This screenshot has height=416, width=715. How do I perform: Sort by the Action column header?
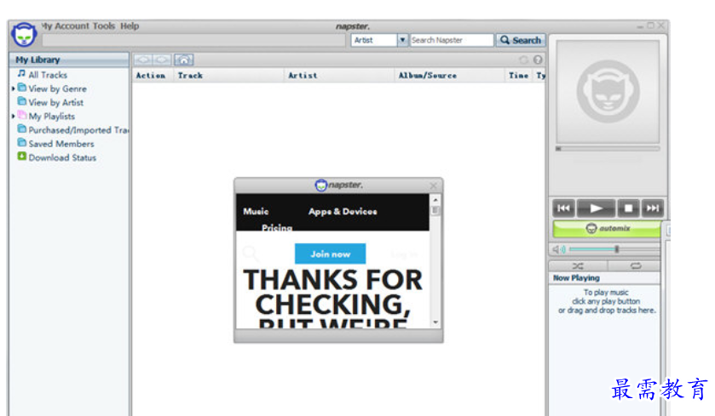[x=151, y=76]
